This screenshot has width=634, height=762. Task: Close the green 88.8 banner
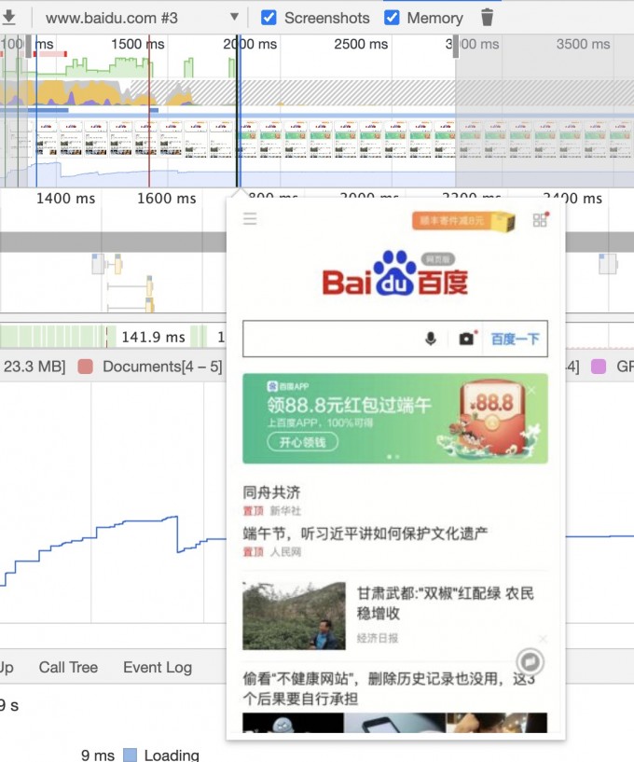pyautogui.click(x=532, y=390)
